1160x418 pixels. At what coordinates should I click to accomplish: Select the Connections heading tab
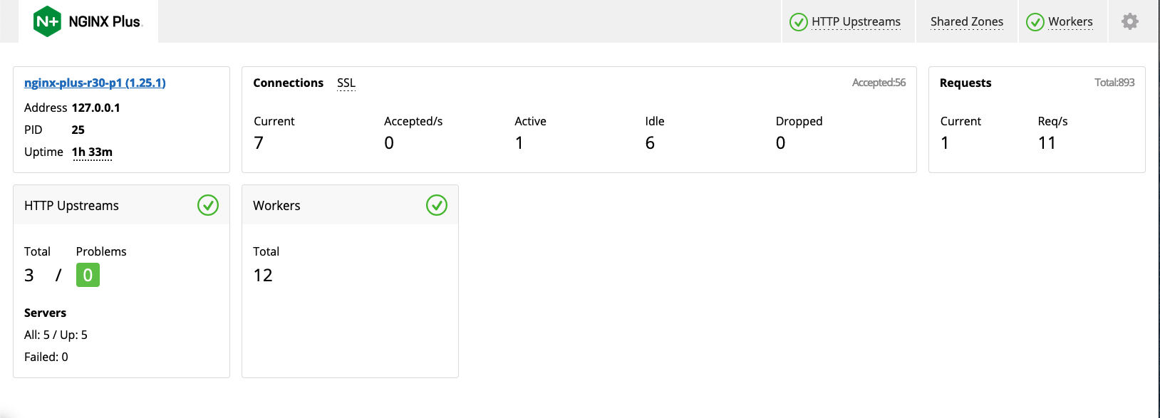[288, 83]
